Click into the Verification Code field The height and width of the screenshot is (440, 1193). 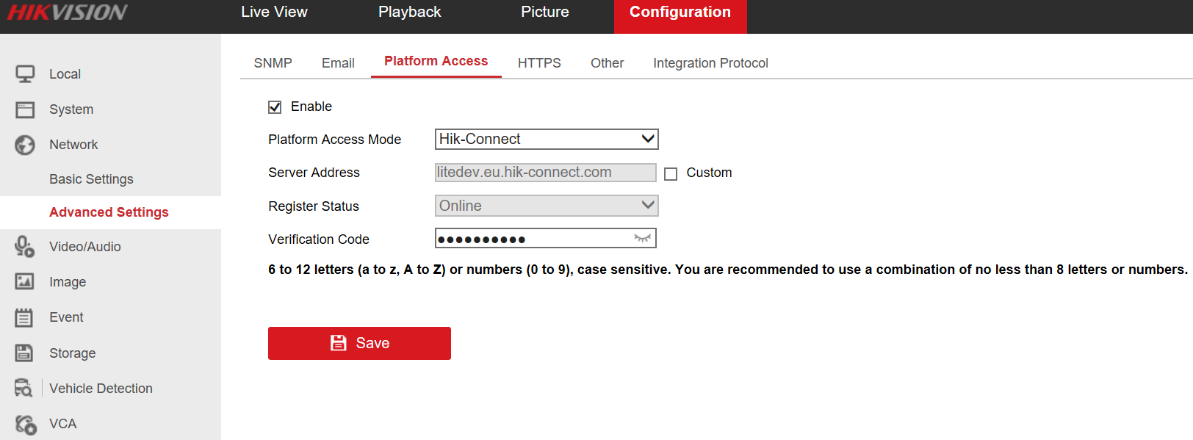[533, 239]
